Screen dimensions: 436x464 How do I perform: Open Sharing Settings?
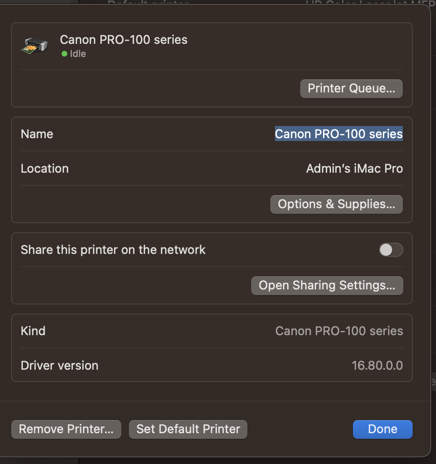pos(327,285)
